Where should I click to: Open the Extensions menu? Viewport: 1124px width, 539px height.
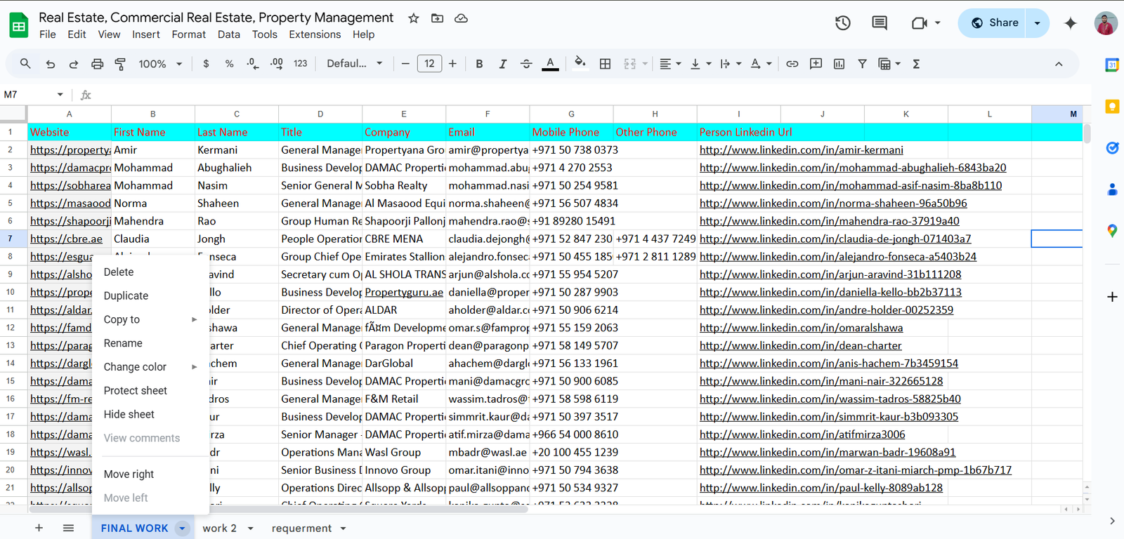point(315,34)
